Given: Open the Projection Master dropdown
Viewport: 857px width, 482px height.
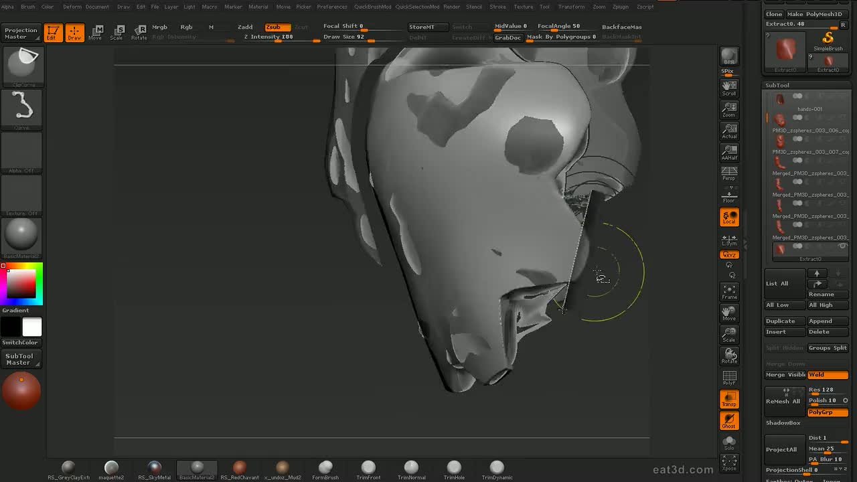Looking at the screenshot, I should coord(21,33).
